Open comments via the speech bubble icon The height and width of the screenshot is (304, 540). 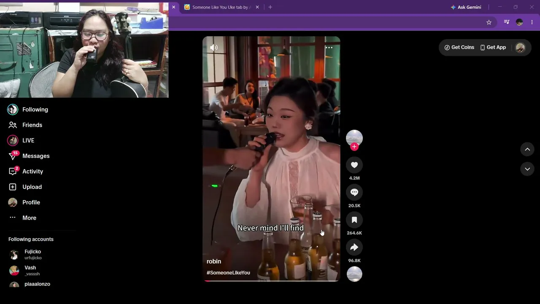354,193
